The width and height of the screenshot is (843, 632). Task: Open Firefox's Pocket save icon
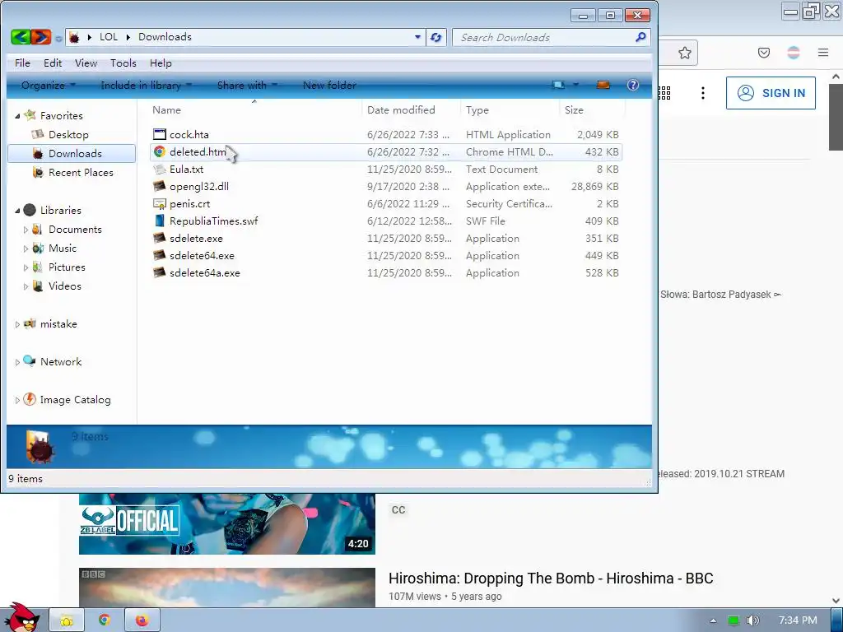764,53
